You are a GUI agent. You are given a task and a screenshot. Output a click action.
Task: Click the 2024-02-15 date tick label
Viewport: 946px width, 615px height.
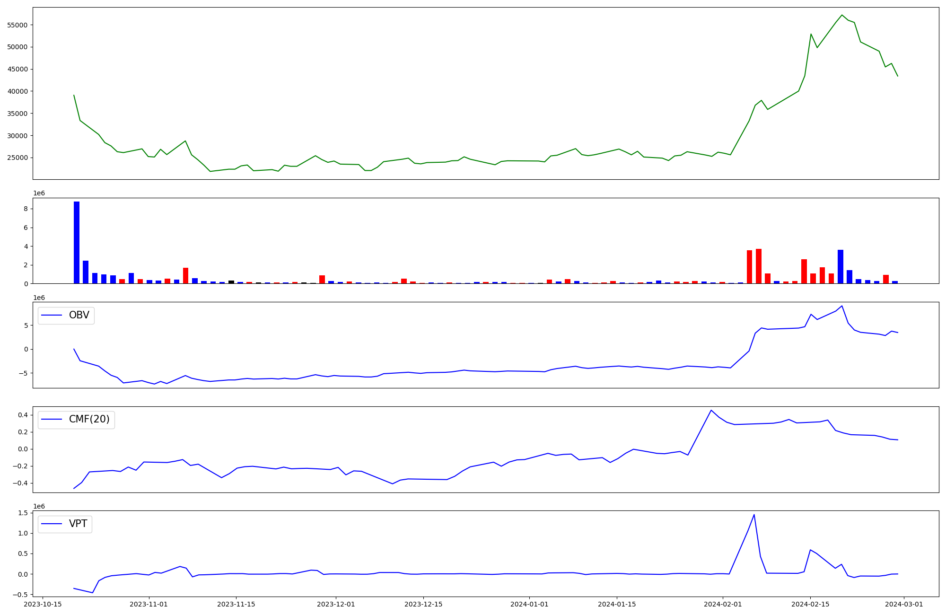click(x=810, y=604)
